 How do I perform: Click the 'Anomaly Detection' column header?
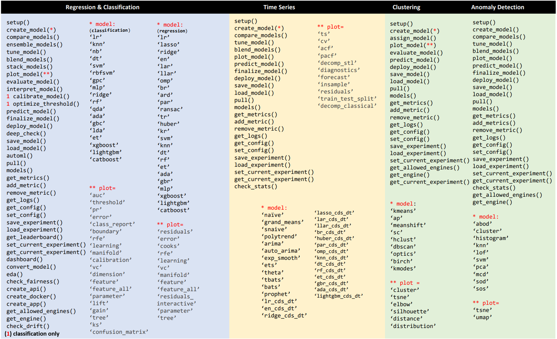(x=497, y=7)
